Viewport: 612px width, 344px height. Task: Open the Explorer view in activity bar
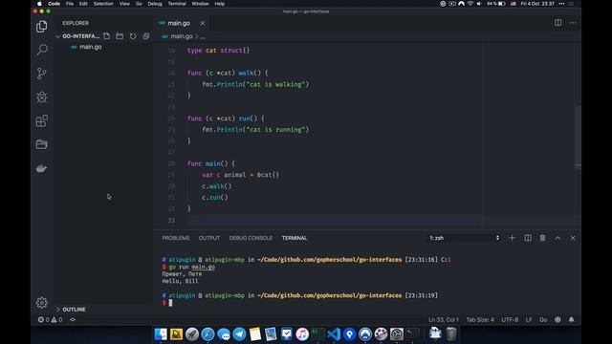click(42, 27)
